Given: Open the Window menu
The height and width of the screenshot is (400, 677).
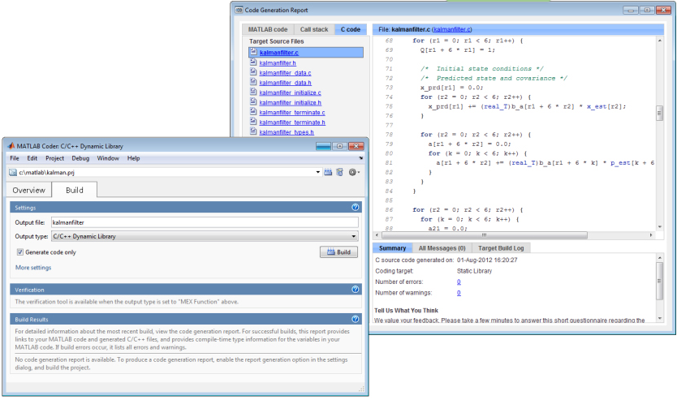Looking at the screenshot, I should [x=108, y=158].
